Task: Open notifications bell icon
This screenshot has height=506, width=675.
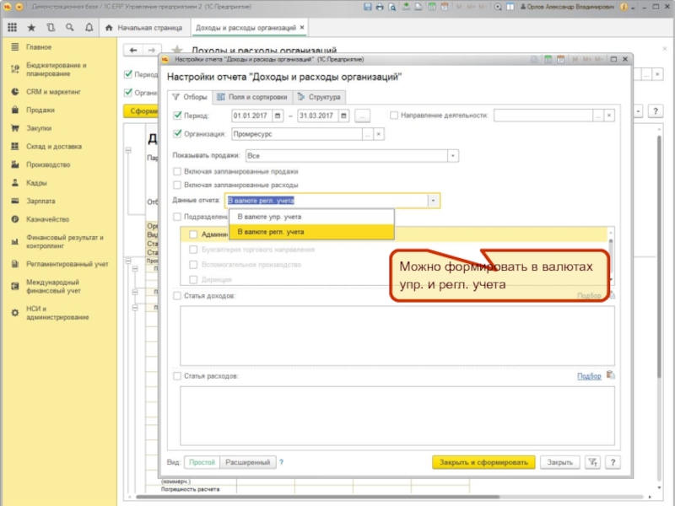Action: [90, 28]
